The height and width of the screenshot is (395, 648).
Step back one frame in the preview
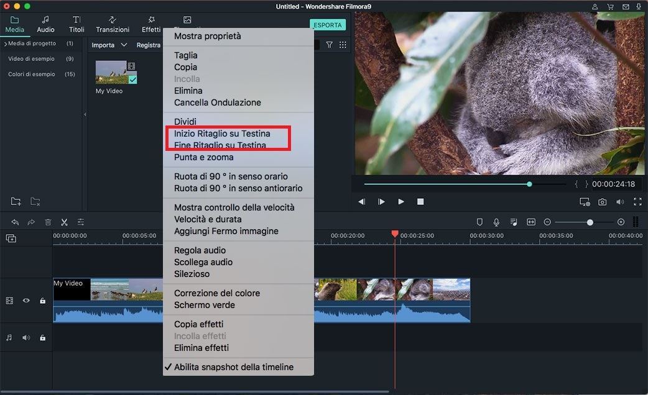[x=361, y=201]
